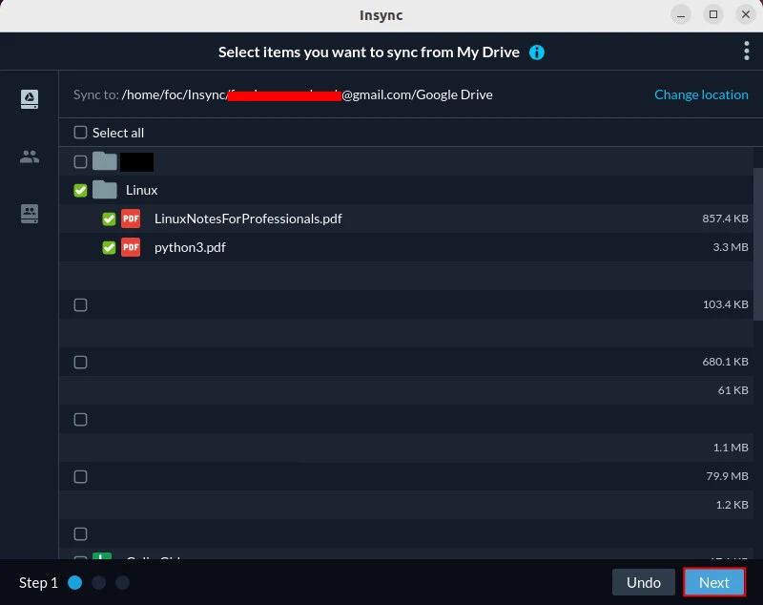Viewport: 763px width, 605px height.
Task: Uncheck the Linux folder checkbox
Action: tap(81, 190)
